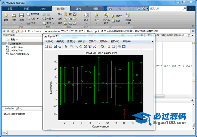Screen dimensions: 197x137
Task: Select 回归分析箱型图.m file
Action: click(22, 54)
